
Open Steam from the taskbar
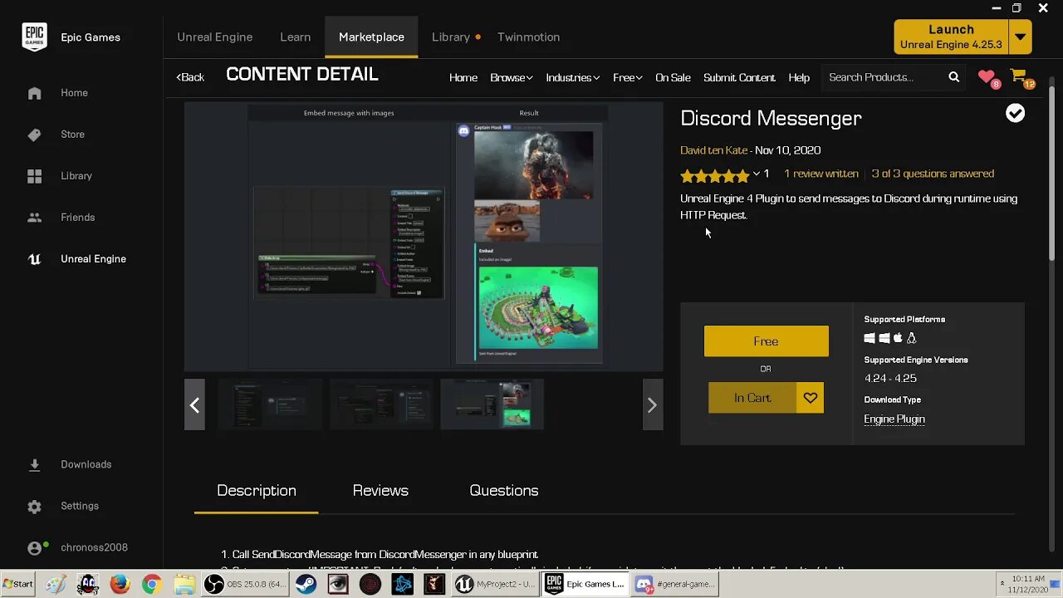306,584
